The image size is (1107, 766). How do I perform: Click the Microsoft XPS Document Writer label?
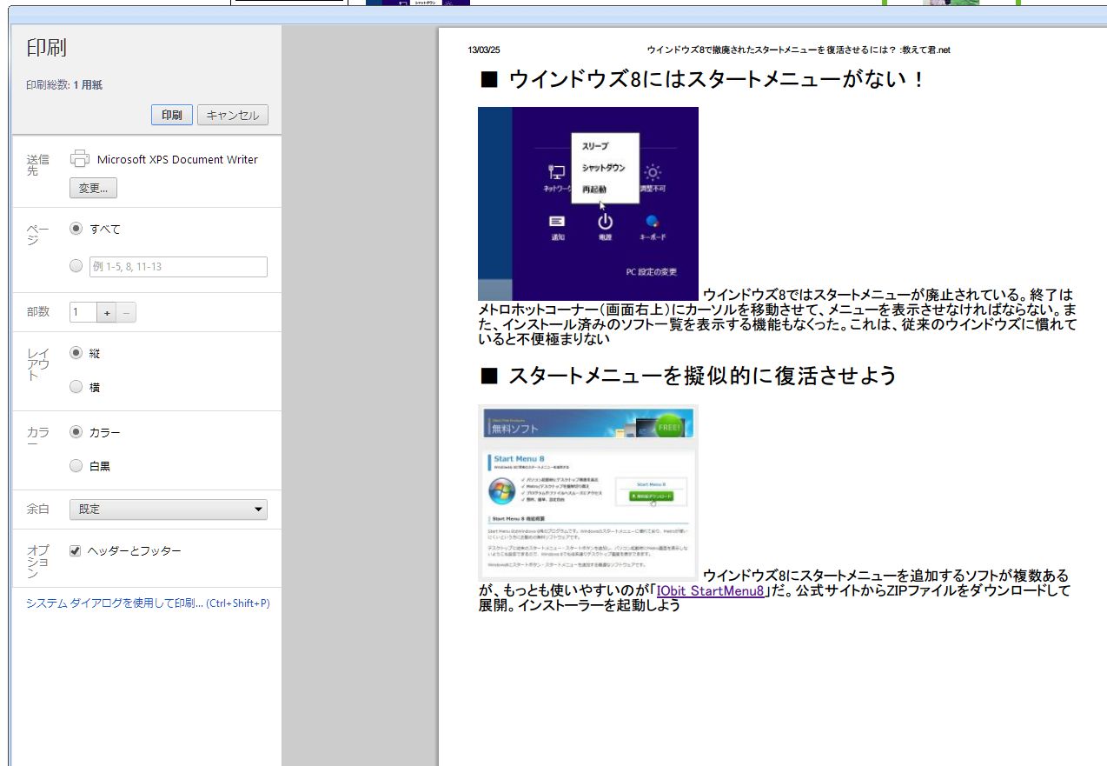coord(177,159)
